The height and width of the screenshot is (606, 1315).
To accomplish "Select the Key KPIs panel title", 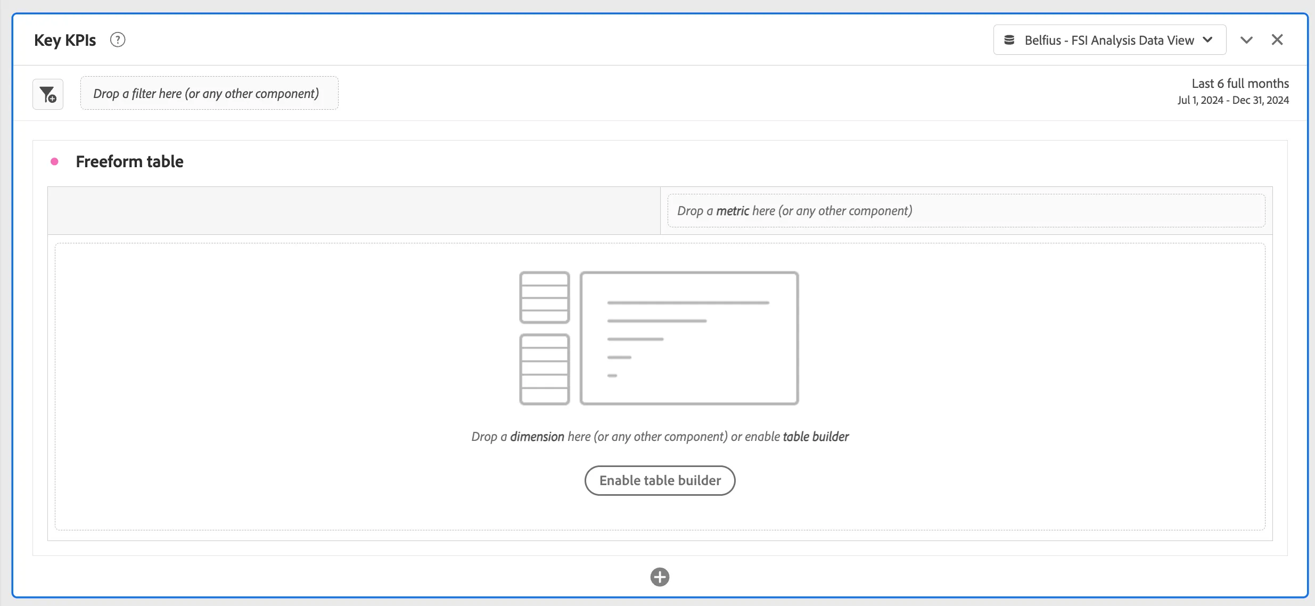I will coord(65,40).
